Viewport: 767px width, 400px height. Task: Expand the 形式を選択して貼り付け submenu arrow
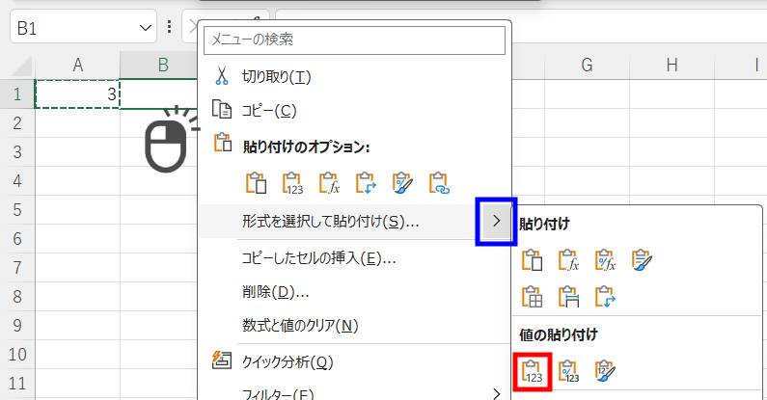click(x=497, y=222)
